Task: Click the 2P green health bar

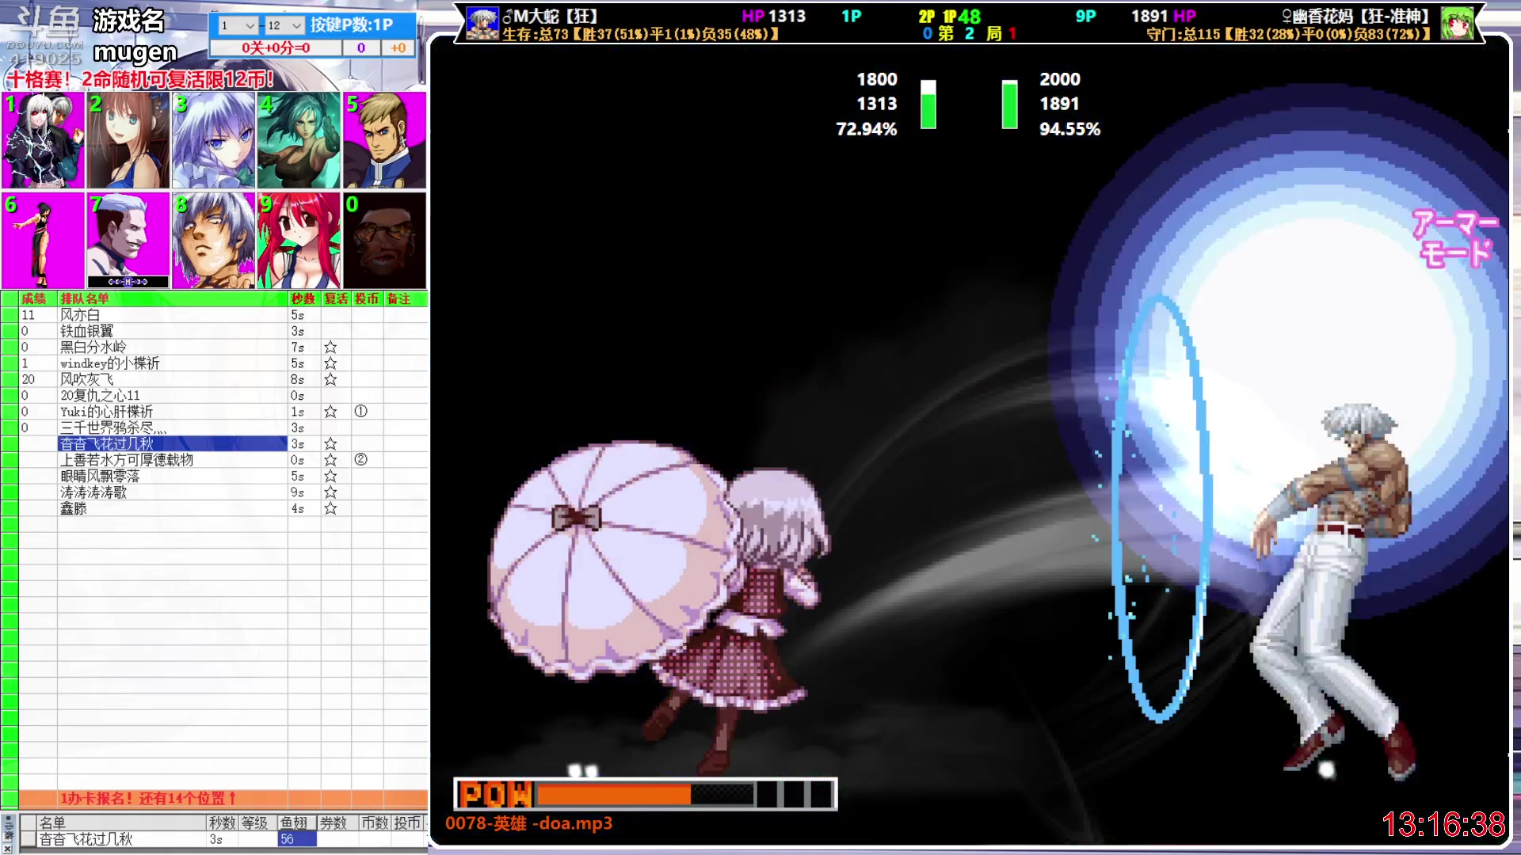Action: pyautogui.click(x=1009, y=104)
